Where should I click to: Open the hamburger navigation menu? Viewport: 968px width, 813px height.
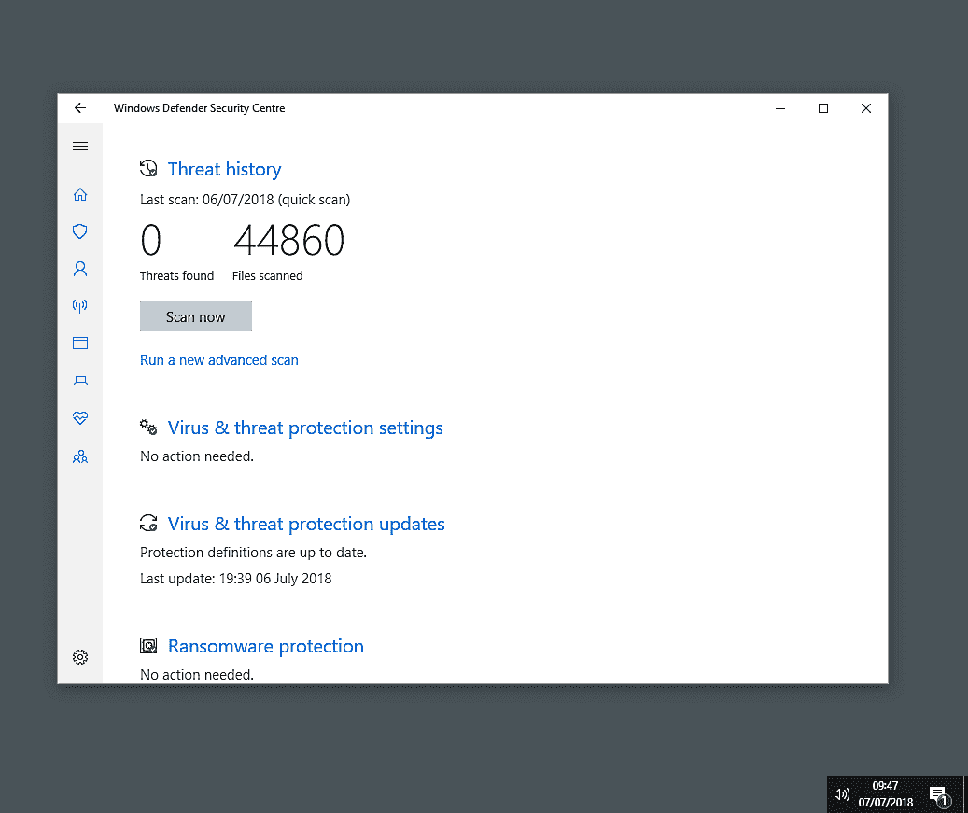[x=80, y=147]
